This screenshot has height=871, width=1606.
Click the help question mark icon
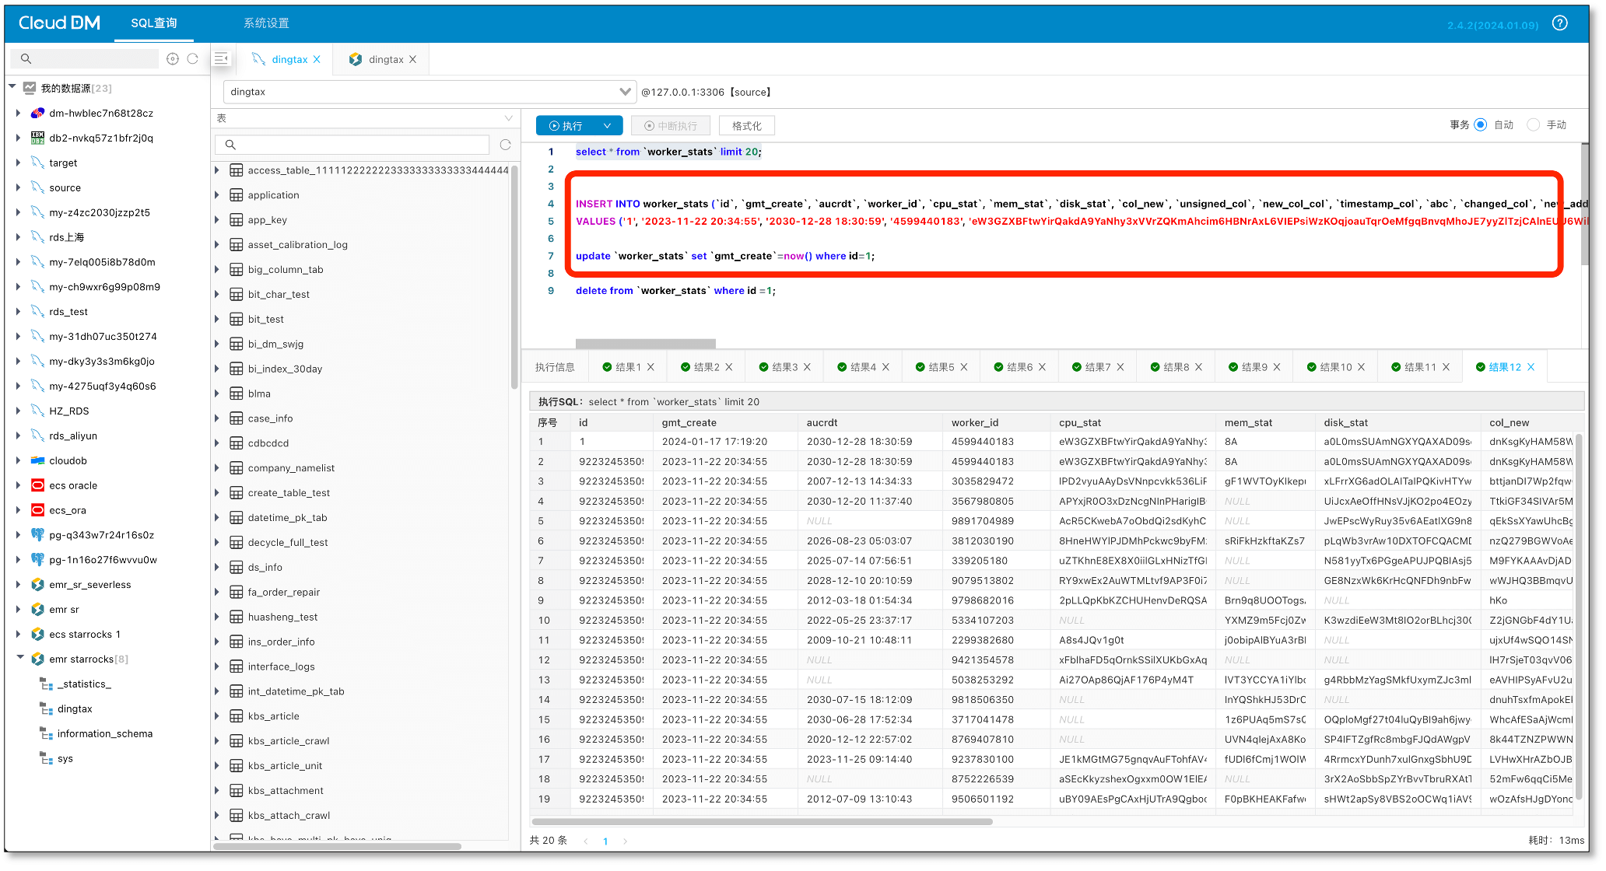click(1560, 23)
